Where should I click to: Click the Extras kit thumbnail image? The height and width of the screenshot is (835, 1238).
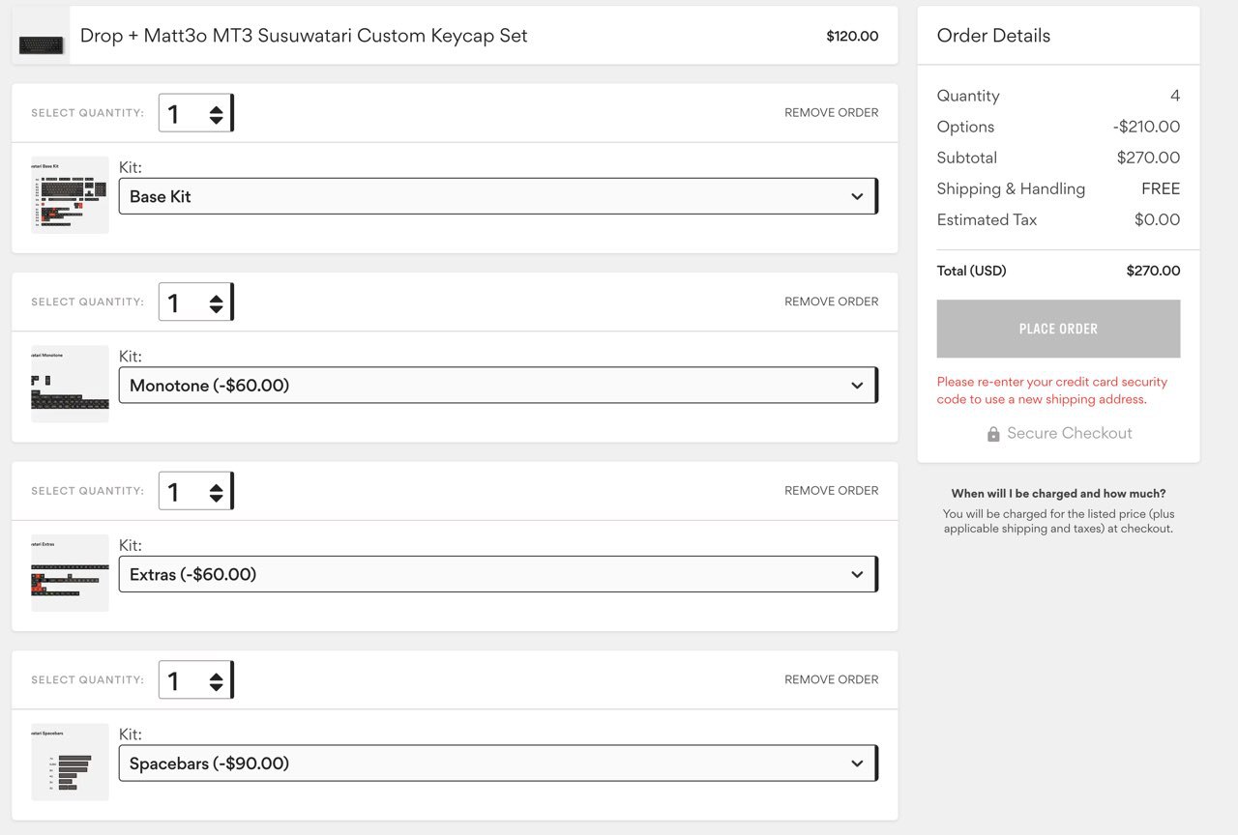pyautogui.click(x=70, y=573)
